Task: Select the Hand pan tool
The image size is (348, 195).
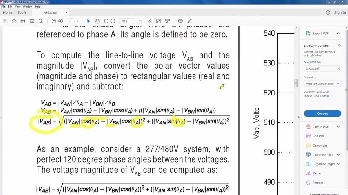Action: click(97, 21)
